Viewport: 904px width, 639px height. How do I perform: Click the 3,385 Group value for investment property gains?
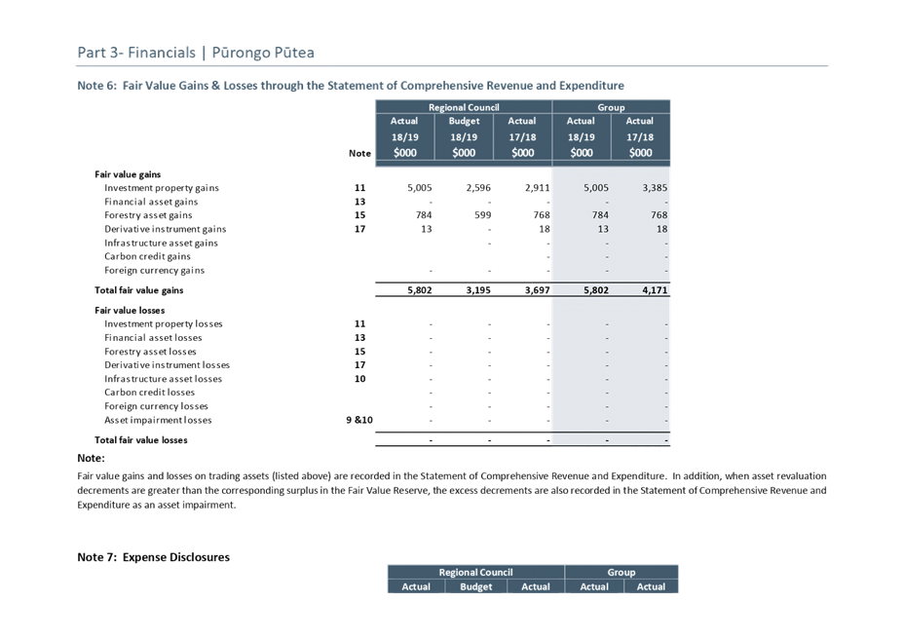[x=655, y=188]
